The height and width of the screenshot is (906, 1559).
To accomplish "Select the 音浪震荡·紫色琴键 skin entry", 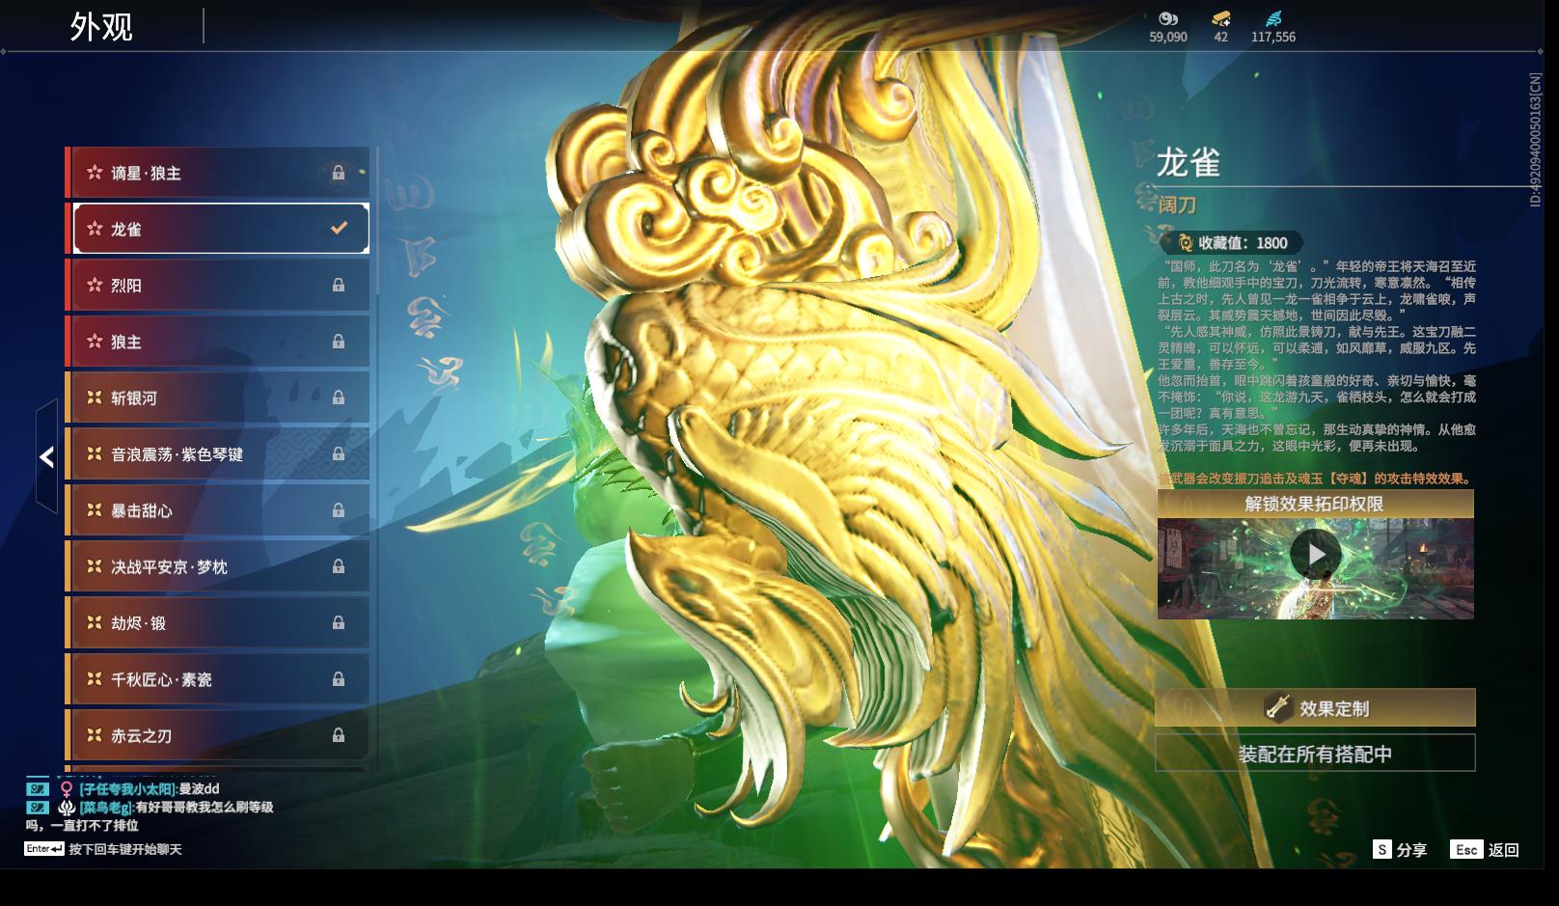I will coord(218,453).
